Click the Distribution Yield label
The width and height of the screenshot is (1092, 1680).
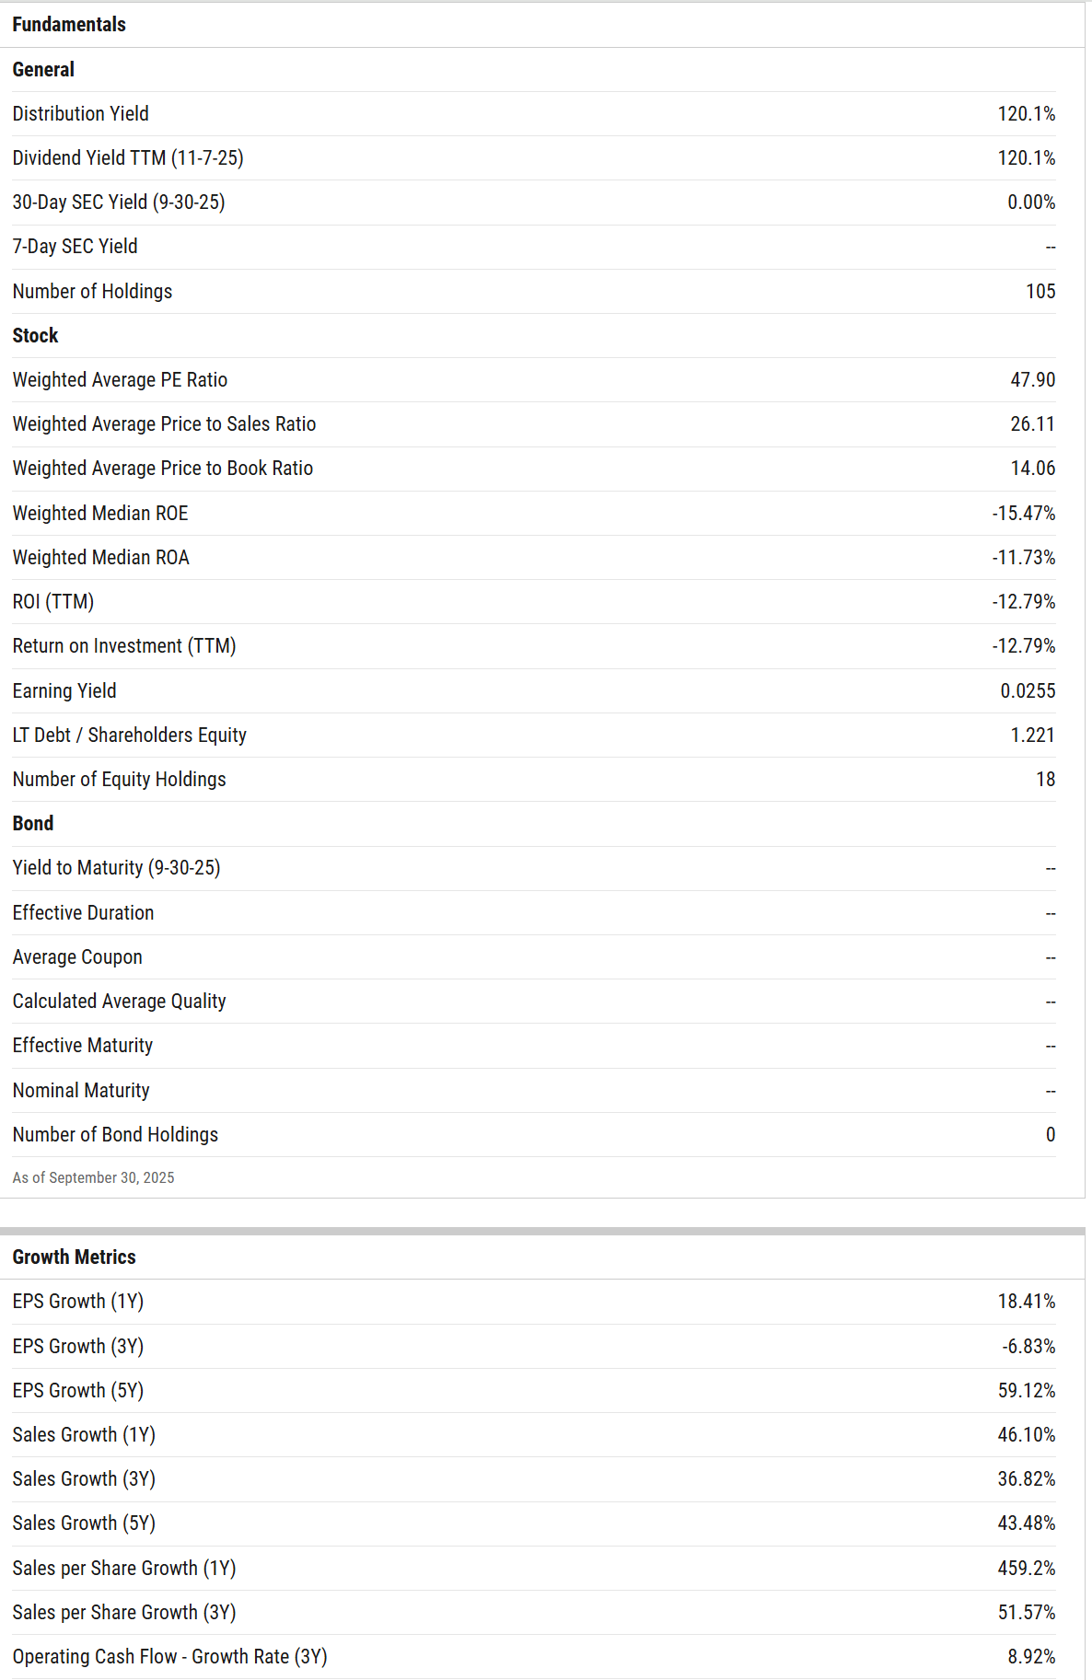click(x=81, y=114)
